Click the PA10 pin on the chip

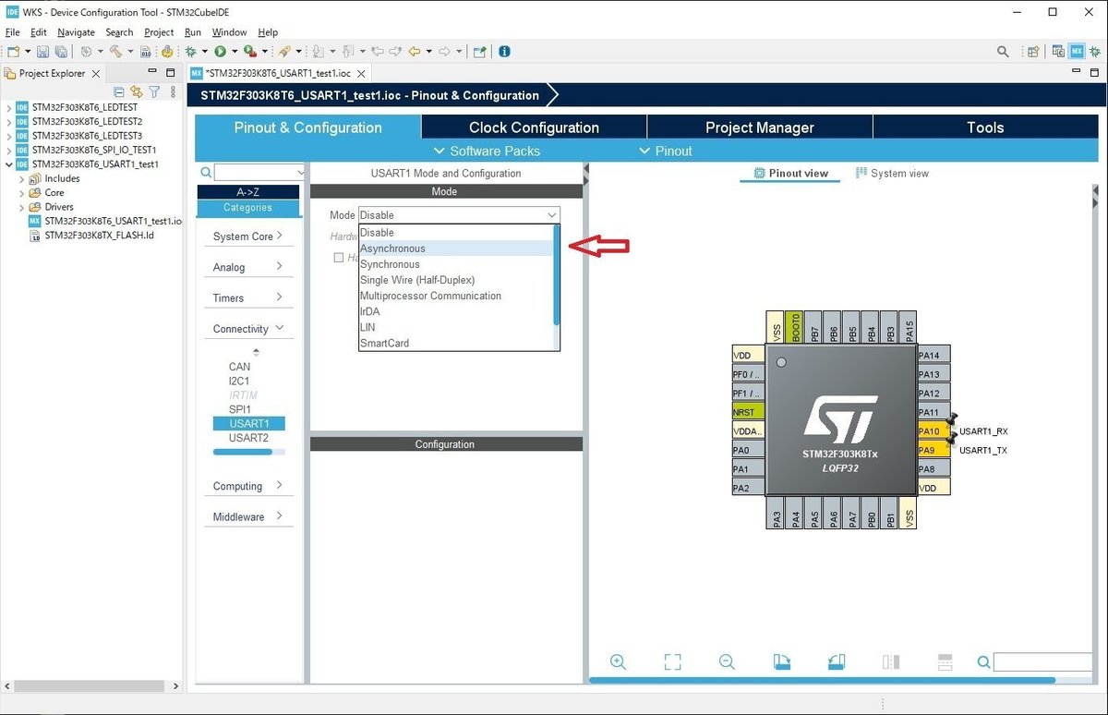933,431
